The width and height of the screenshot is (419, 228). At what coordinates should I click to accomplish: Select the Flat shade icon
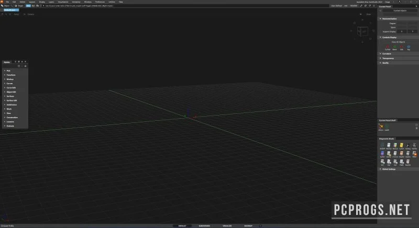coord(401,163)
